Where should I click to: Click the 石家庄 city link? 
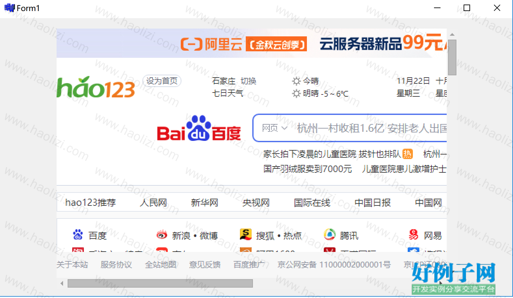coord(224,81)
